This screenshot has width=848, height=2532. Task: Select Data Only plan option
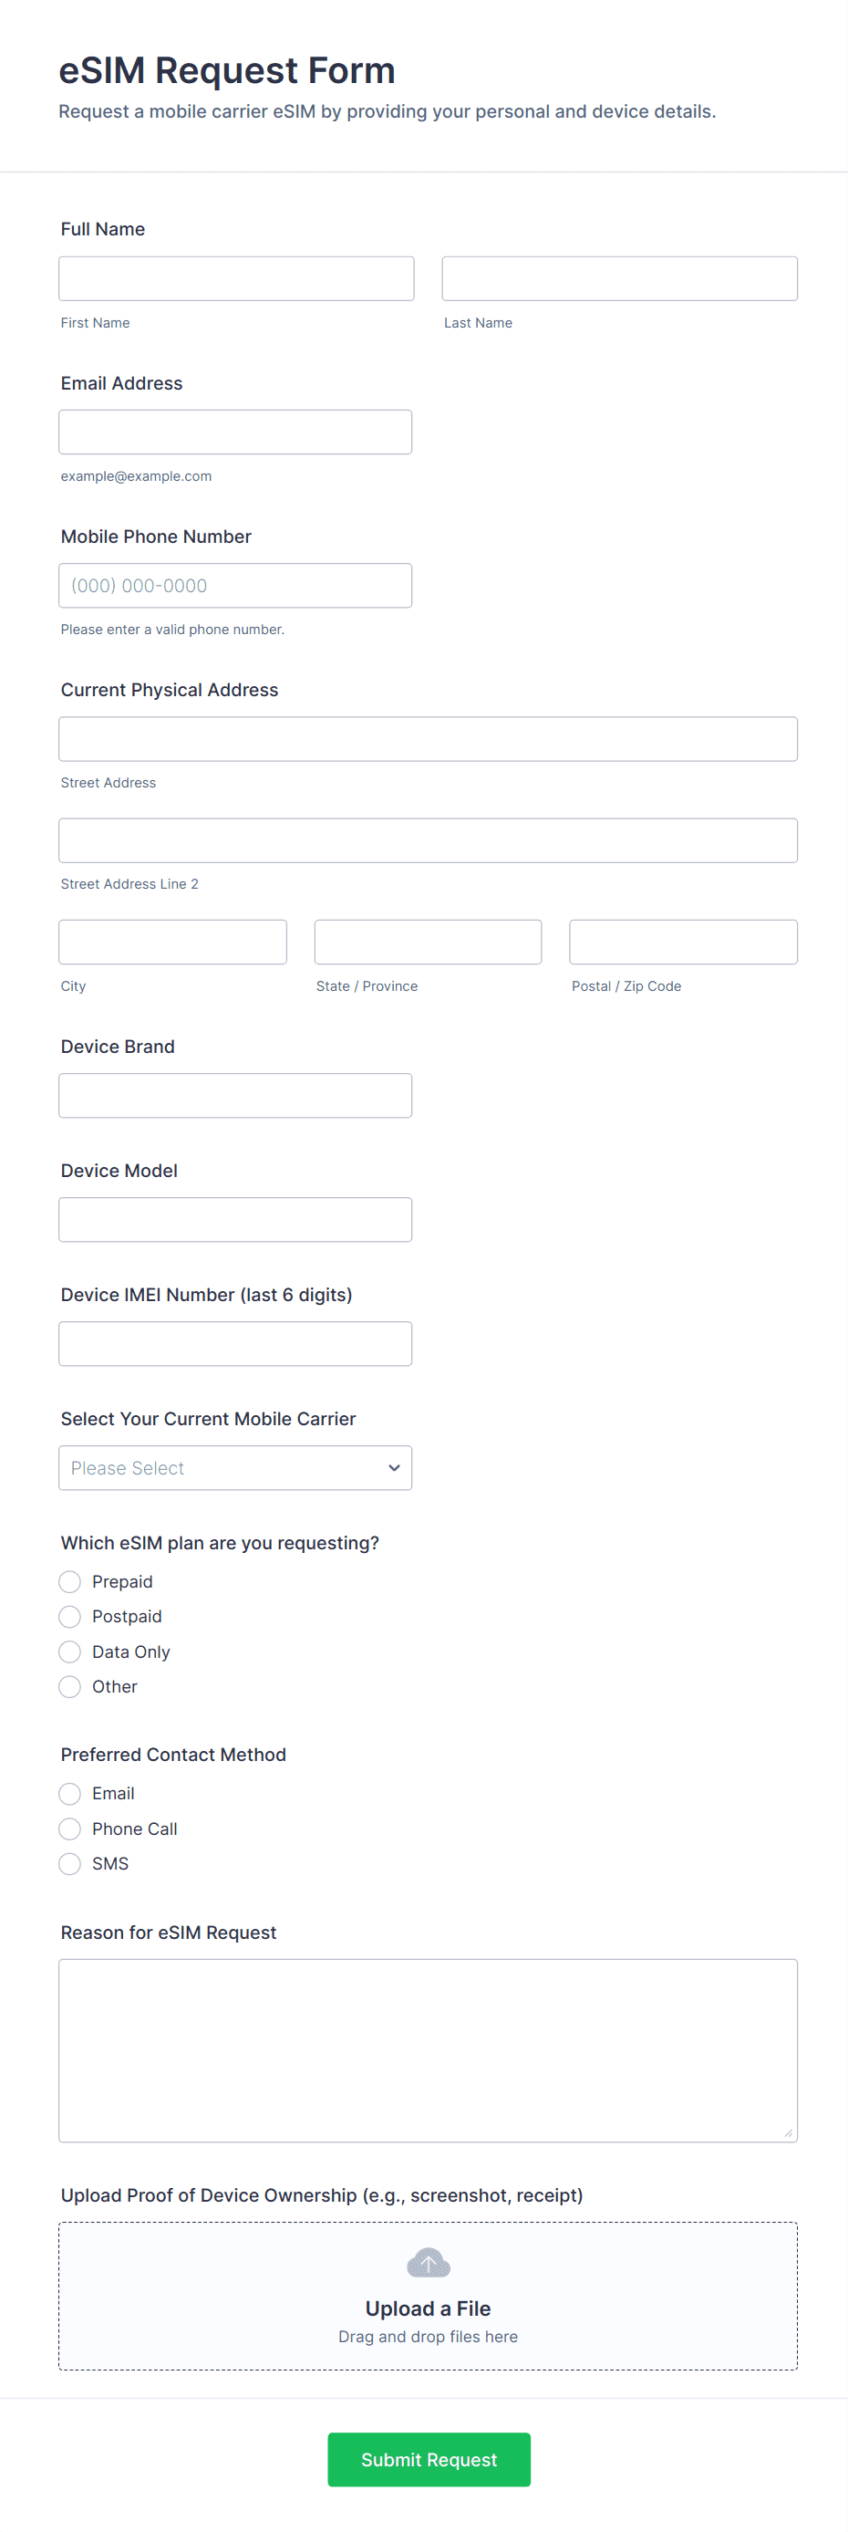(70, 1652)
